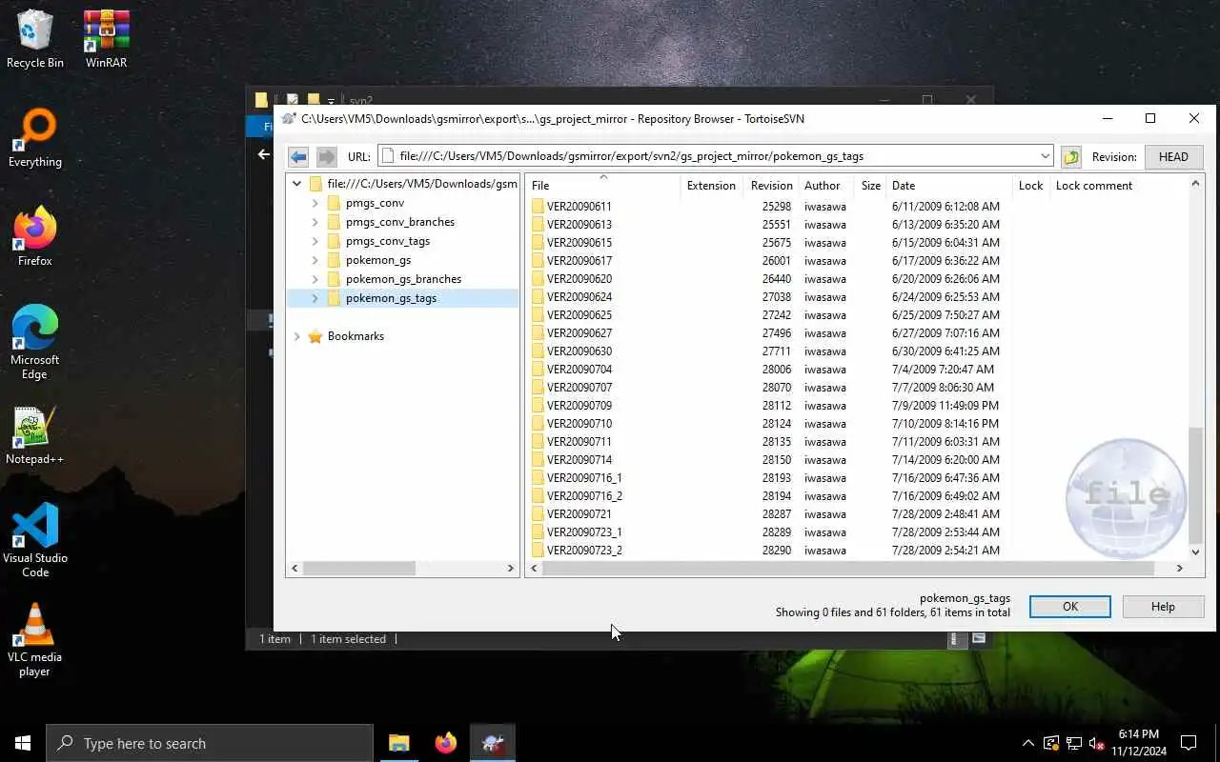This screenshot has height=762, width=1220.
Task: Select the VER20090611 folder icon
Action: tap(538, 206)
